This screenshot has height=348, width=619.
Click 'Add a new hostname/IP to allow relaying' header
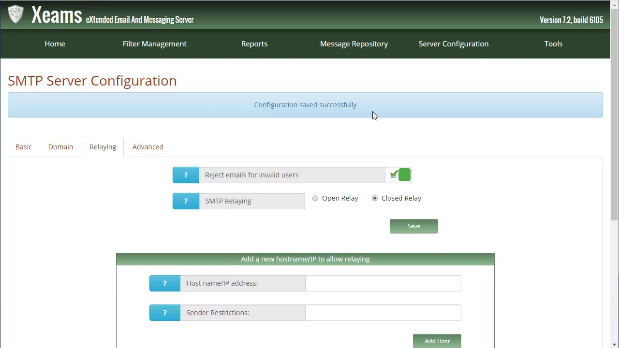[x=305, y=259]
